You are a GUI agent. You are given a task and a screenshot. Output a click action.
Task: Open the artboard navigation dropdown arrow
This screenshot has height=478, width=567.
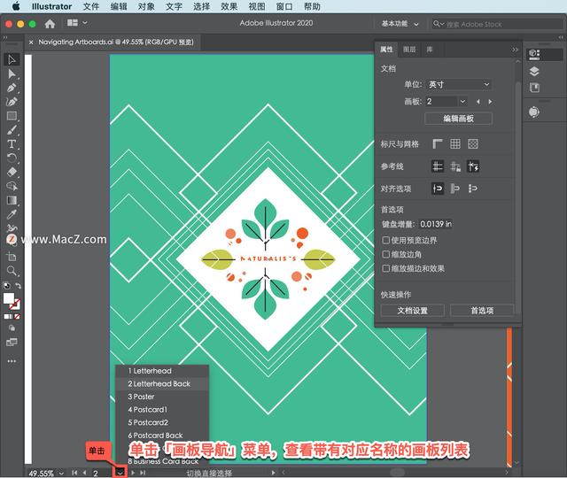click(x=120, y=472)
